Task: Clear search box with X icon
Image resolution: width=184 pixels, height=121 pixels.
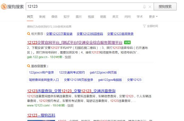Action: (150, 7)
